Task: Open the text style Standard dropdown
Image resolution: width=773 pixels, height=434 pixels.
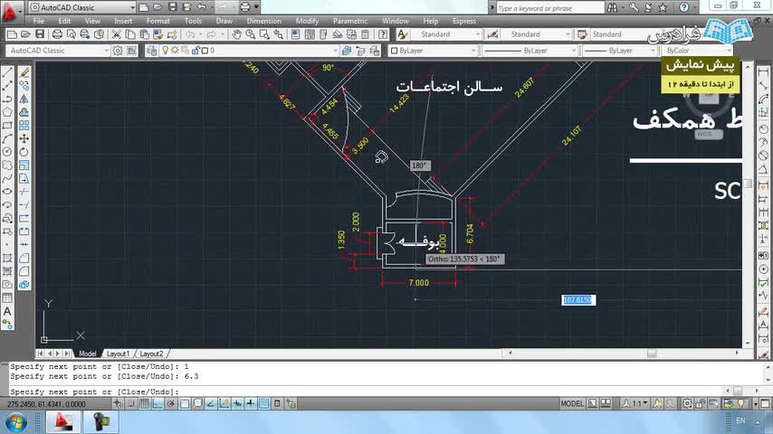Action: (446, 34)
